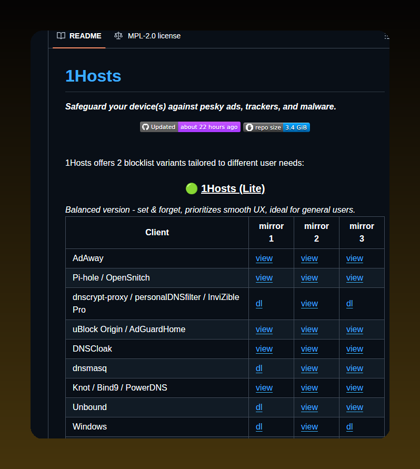Click the Updated 22 hours ago badge
The height and width of the screenshot is (469, 420).
point(190,127)
